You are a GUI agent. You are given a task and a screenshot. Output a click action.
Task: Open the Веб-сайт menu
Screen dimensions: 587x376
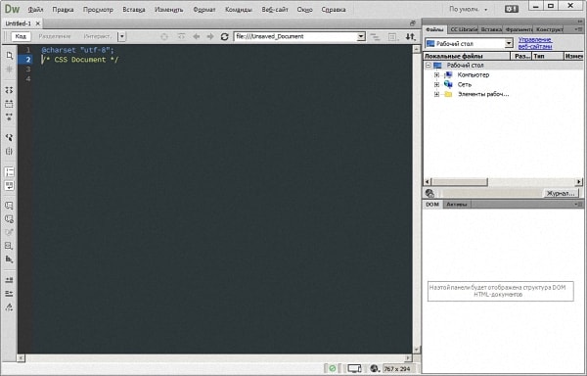[x=275, y=10]
